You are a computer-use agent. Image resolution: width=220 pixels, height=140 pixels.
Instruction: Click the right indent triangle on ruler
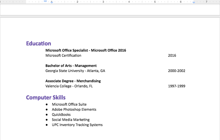point(194,3)
